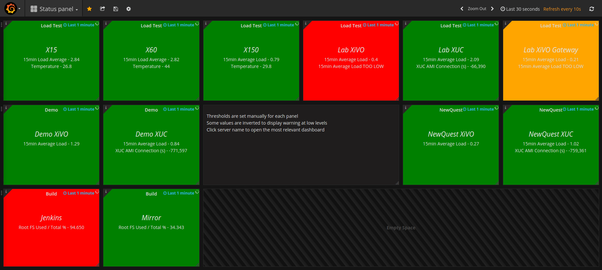
Task: Open the first row's handle menu on left edge
Action: pos(2,25)
